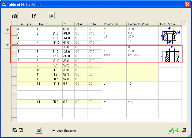Click the tapped hole picture for type B

coord(170,55)
